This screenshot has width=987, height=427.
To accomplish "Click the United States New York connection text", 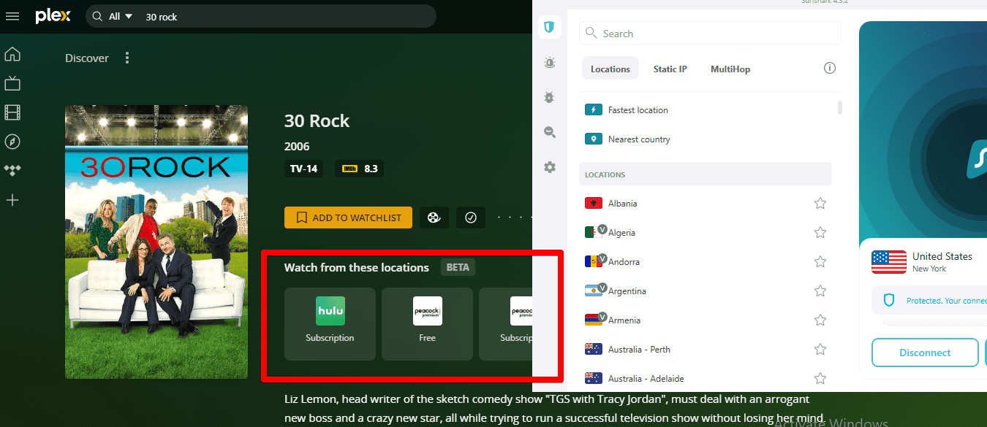I will (942, 262).
